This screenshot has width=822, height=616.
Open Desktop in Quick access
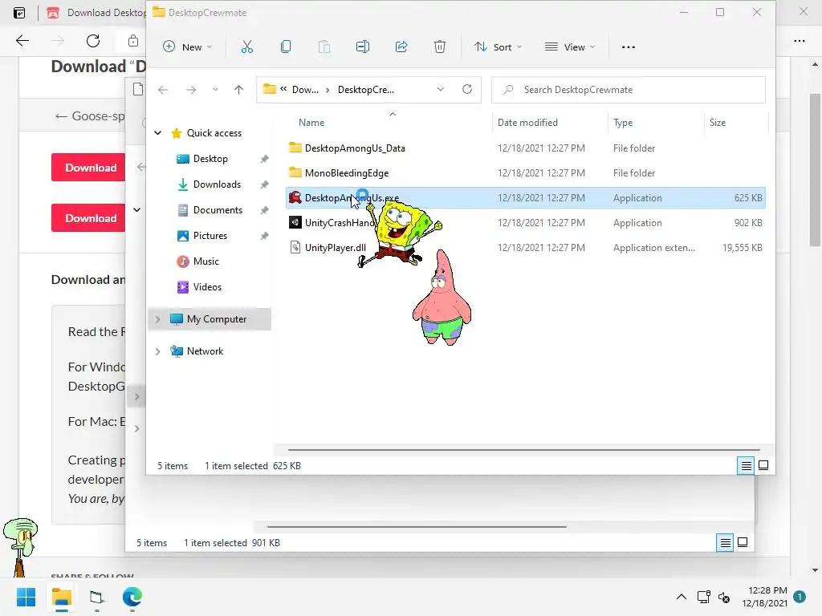pos(210,159)
